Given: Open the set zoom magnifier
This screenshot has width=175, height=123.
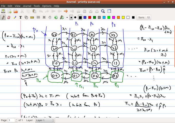Looking at the screenshot, I should click(x=103, y=11).
